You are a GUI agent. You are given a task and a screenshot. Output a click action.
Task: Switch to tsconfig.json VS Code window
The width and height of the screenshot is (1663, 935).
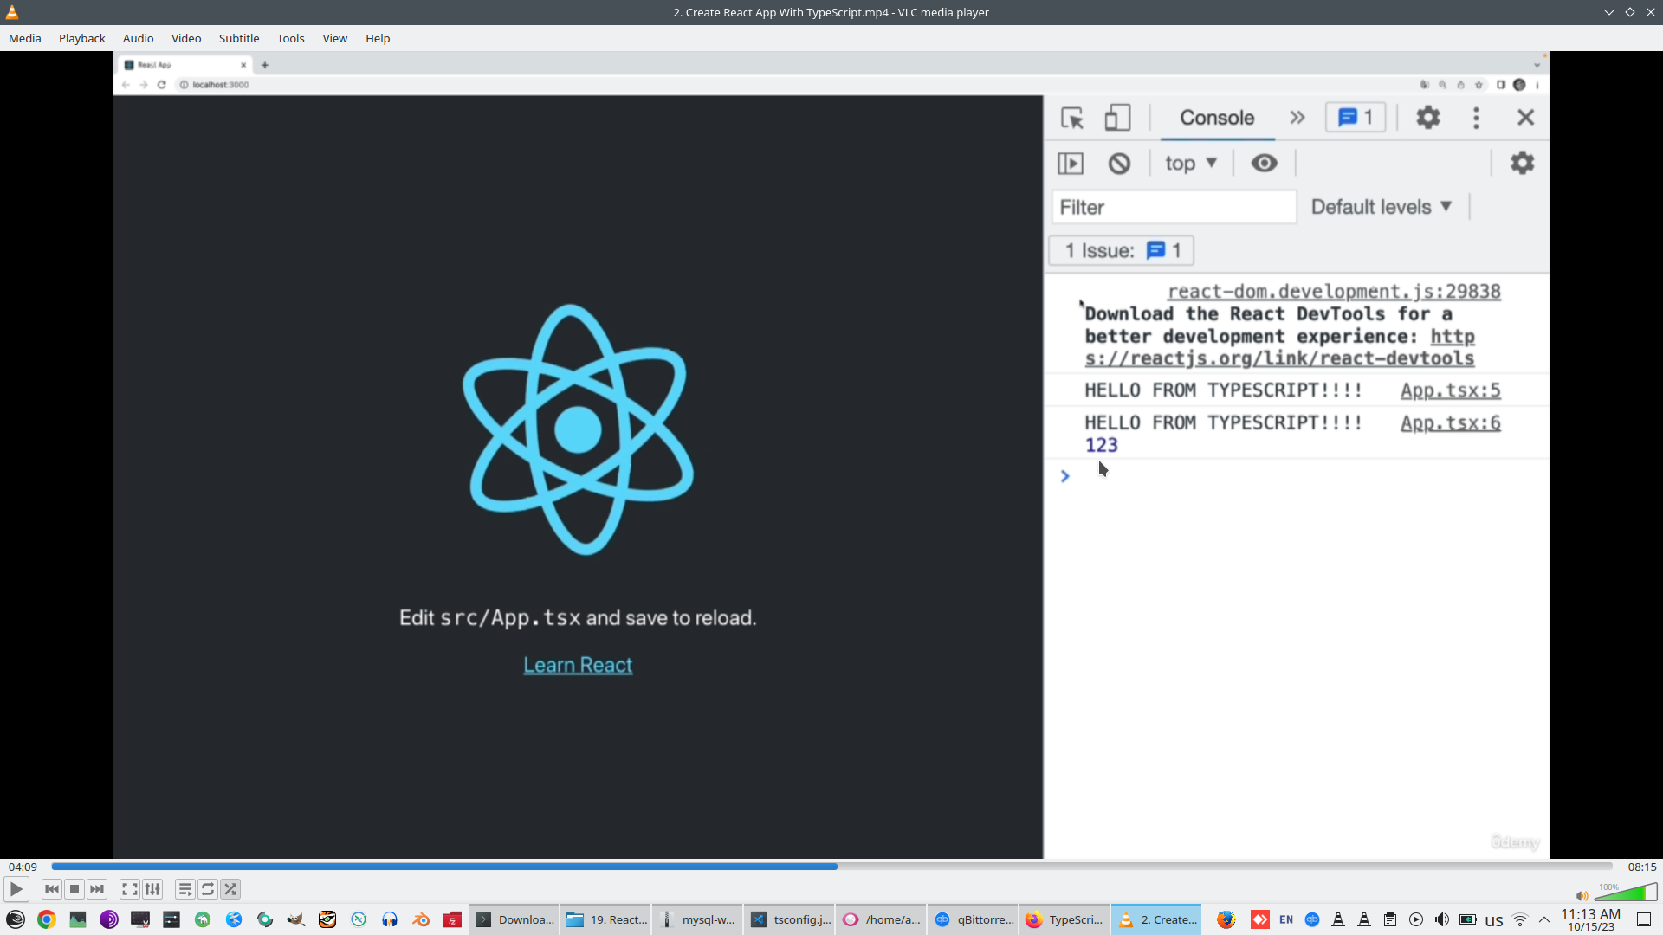tap(790, 919)
